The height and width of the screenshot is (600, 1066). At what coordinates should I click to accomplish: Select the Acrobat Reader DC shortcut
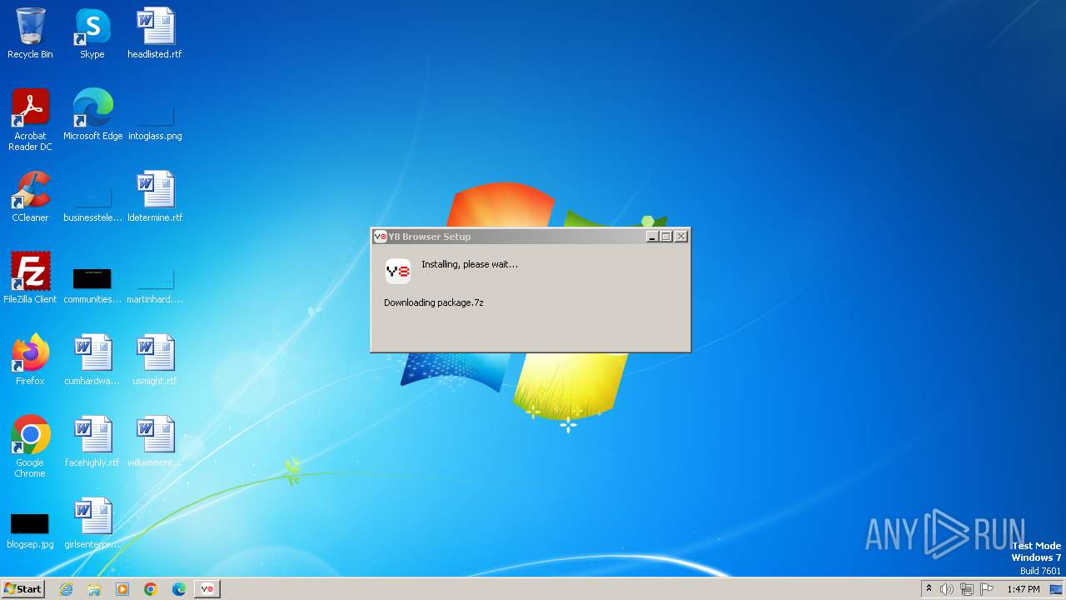point(30,120)
